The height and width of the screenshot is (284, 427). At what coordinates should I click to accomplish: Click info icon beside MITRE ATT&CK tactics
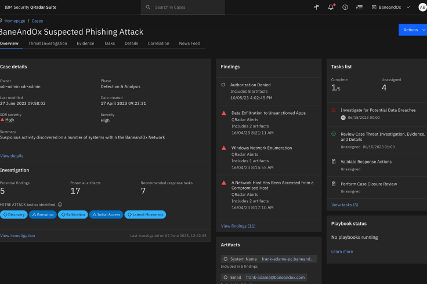60,204
